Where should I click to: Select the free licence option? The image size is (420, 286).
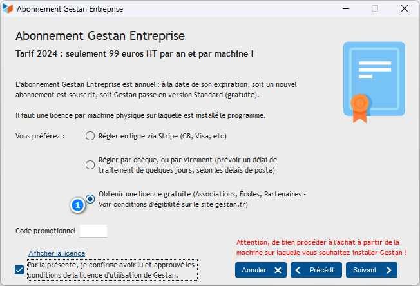(90, 199)
